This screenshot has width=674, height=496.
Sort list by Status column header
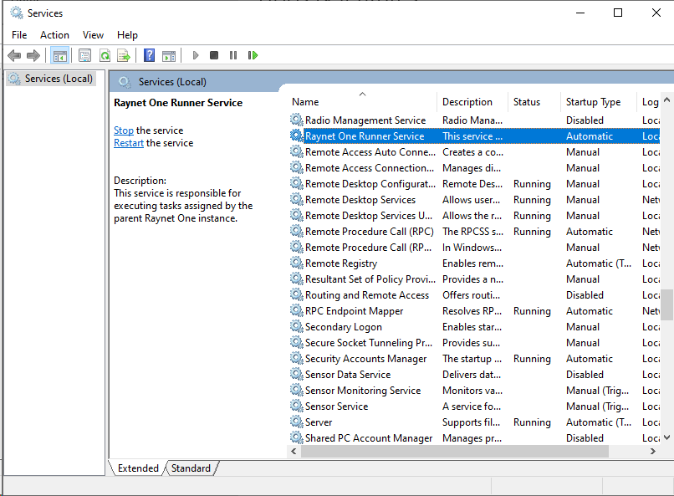[x=527, y=102]
